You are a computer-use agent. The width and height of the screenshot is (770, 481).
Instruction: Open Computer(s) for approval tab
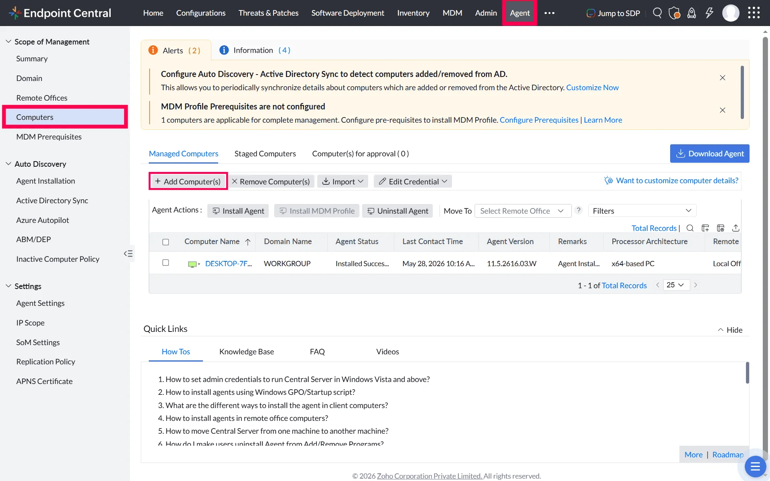pyautogui.click(x=361, y=154)
